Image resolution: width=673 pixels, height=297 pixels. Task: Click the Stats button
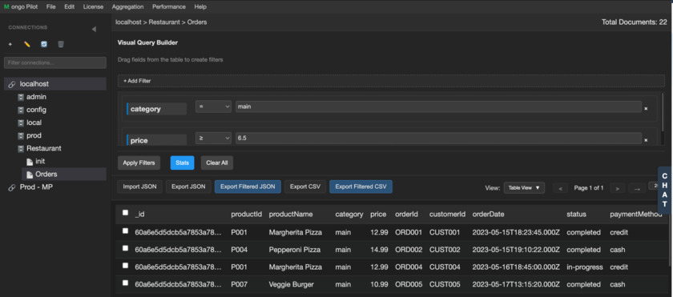[x=183, y=163]
